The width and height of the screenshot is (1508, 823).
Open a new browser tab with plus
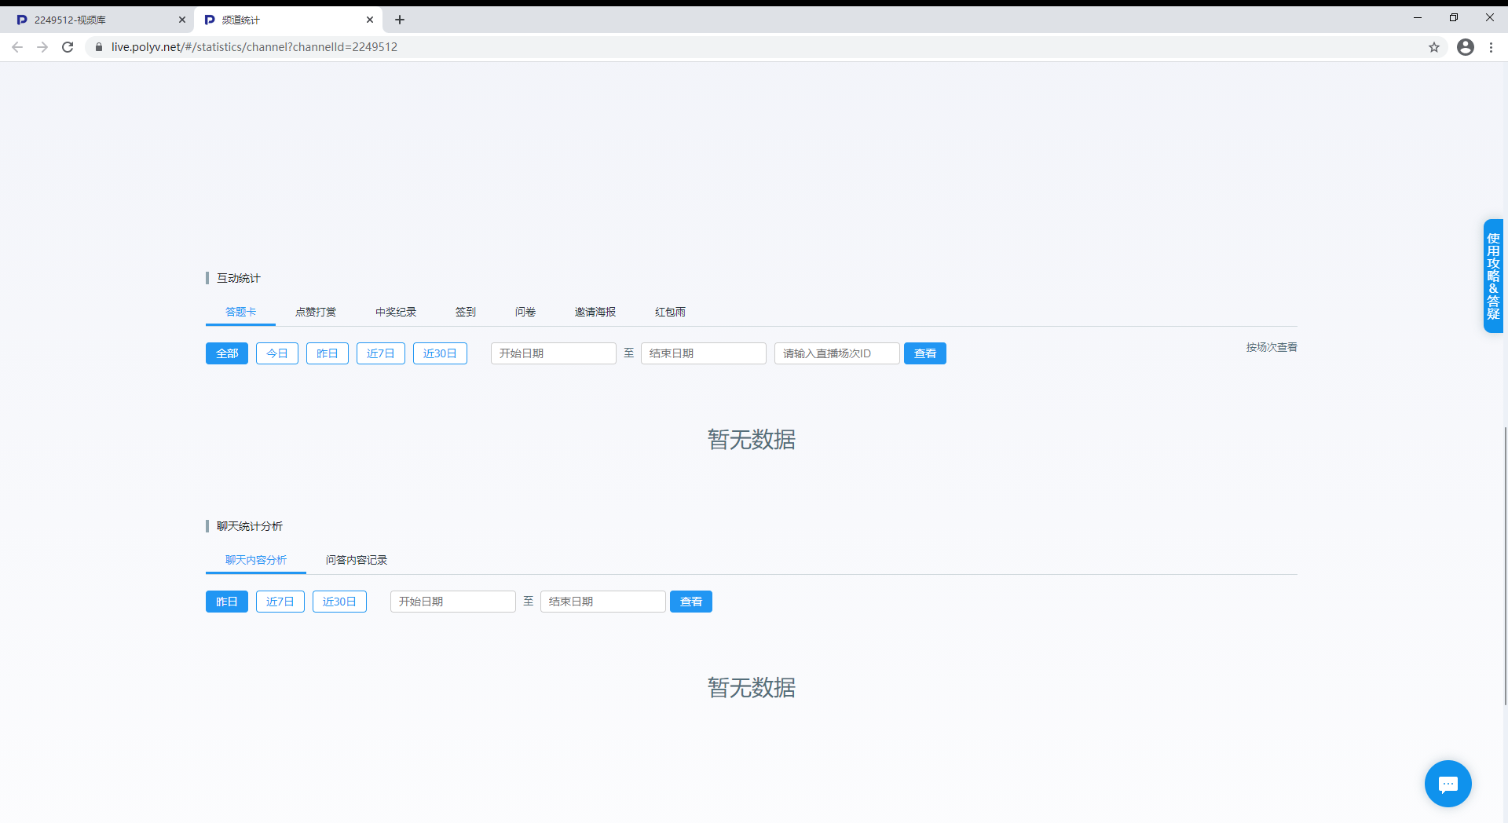click(x=400, y=20)
